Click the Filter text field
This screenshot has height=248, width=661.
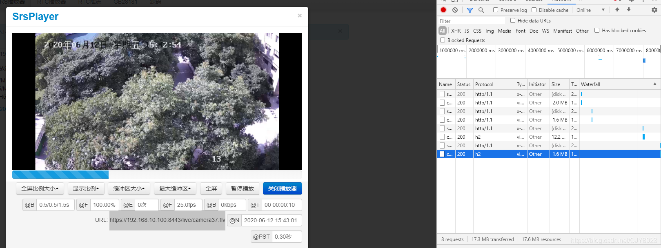click(x=472, y=21)
